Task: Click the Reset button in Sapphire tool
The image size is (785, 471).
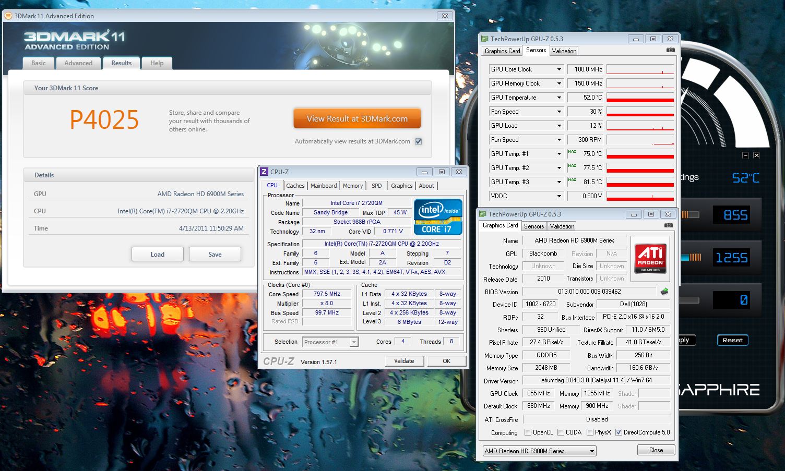Action: click(732, 340)
